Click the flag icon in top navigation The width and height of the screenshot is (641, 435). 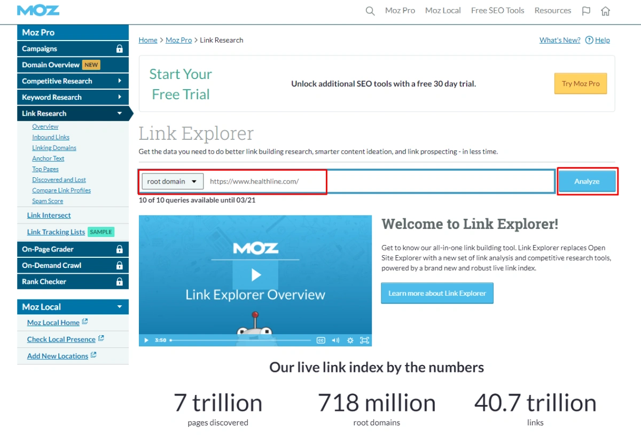click(586, 11)
